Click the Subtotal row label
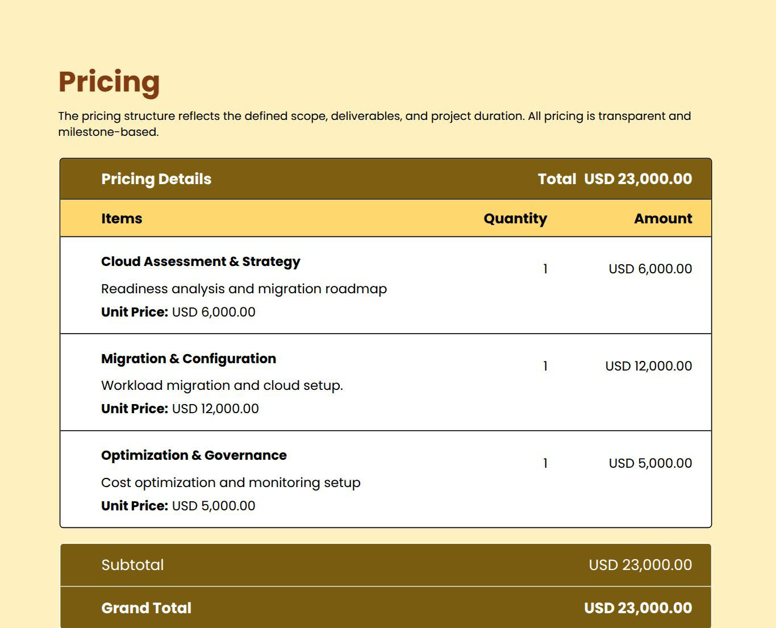Image resolution: width=776 pixels, height=628 pixels. (132, 565)
